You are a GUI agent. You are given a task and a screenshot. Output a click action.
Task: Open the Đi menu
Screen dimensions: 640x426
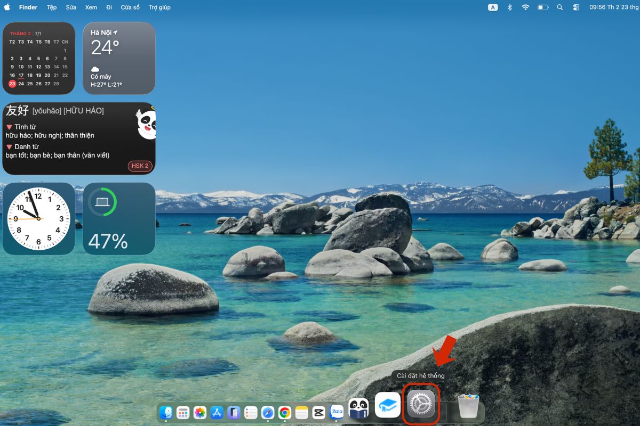(x=109, y=7)
